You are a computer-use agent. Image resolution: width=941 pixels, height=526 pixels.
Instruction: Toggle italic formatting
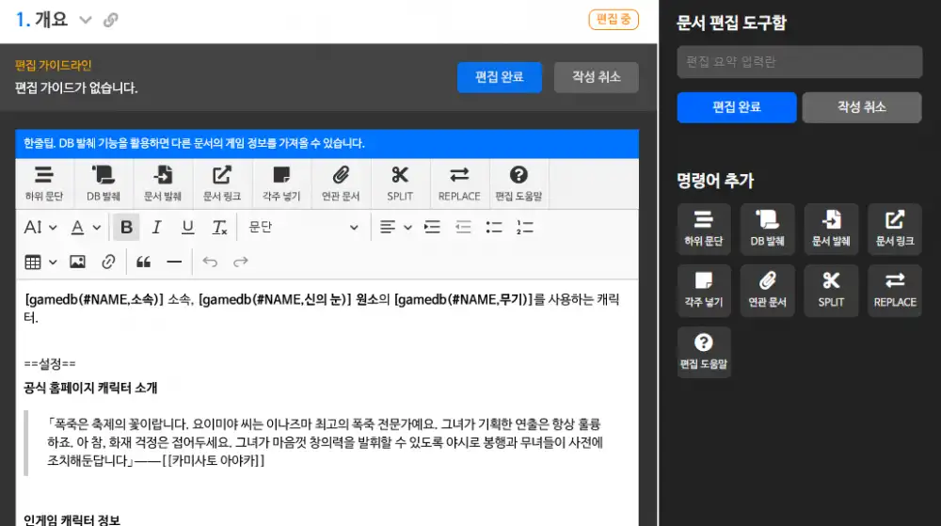coord(157,227)
